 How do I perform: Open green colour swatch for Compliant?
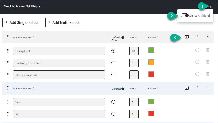pyautogui.click(x=151, y=50)
